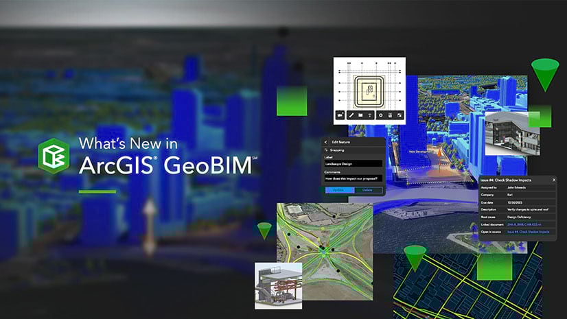
Task: Toggle the Snapping option
Action: pyautogui.click(x=334, y=150)
